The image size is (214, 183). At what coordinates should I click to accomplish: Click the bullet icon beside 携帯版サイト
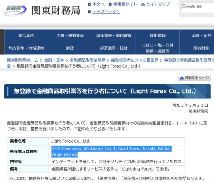click(110, 4)
